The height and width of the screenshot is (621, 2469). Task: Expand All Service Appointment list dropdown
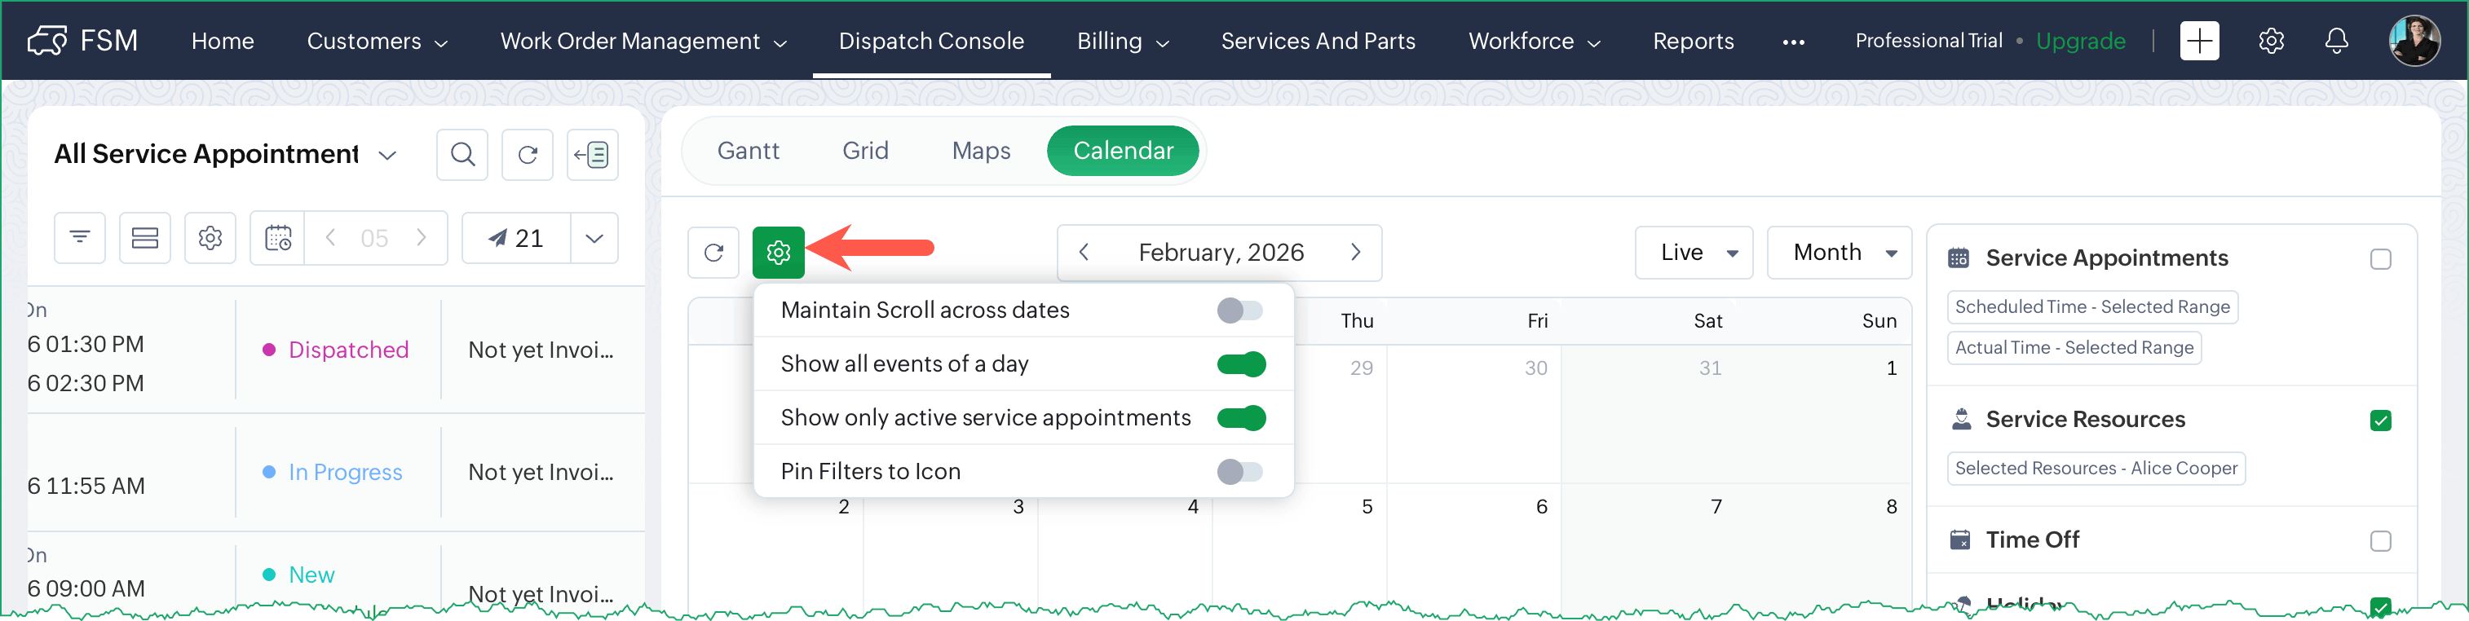tap(387, 155)
